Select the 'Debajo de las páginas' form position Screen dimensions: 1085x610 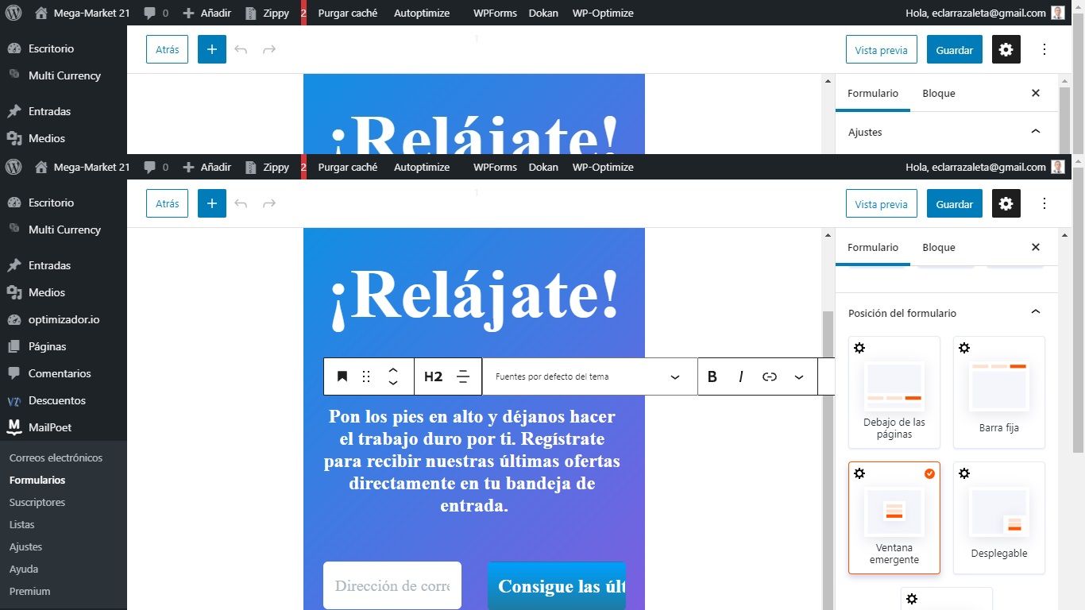tap(894, 392)
